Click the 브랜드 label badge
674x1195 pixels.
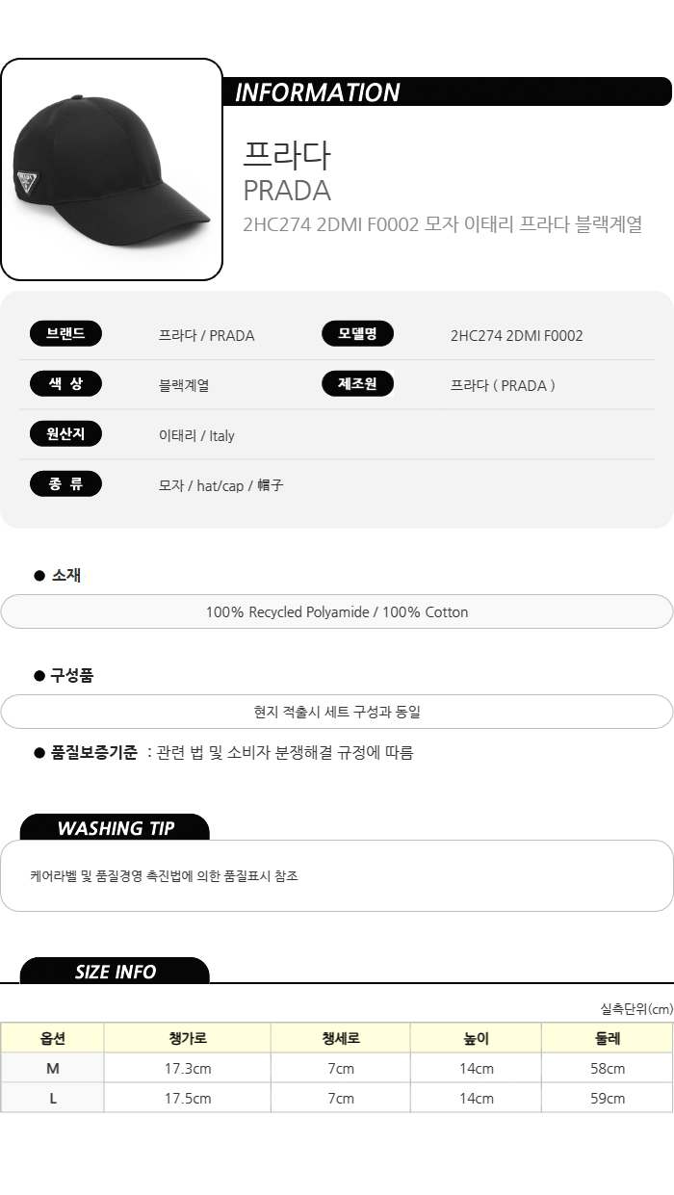click(x=65, y=334)
